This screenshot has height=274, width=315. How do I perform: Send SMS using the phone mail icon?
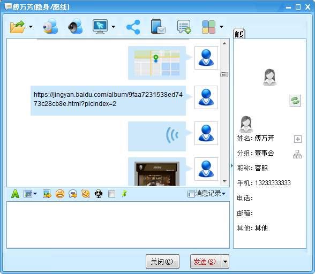(158, 27)
